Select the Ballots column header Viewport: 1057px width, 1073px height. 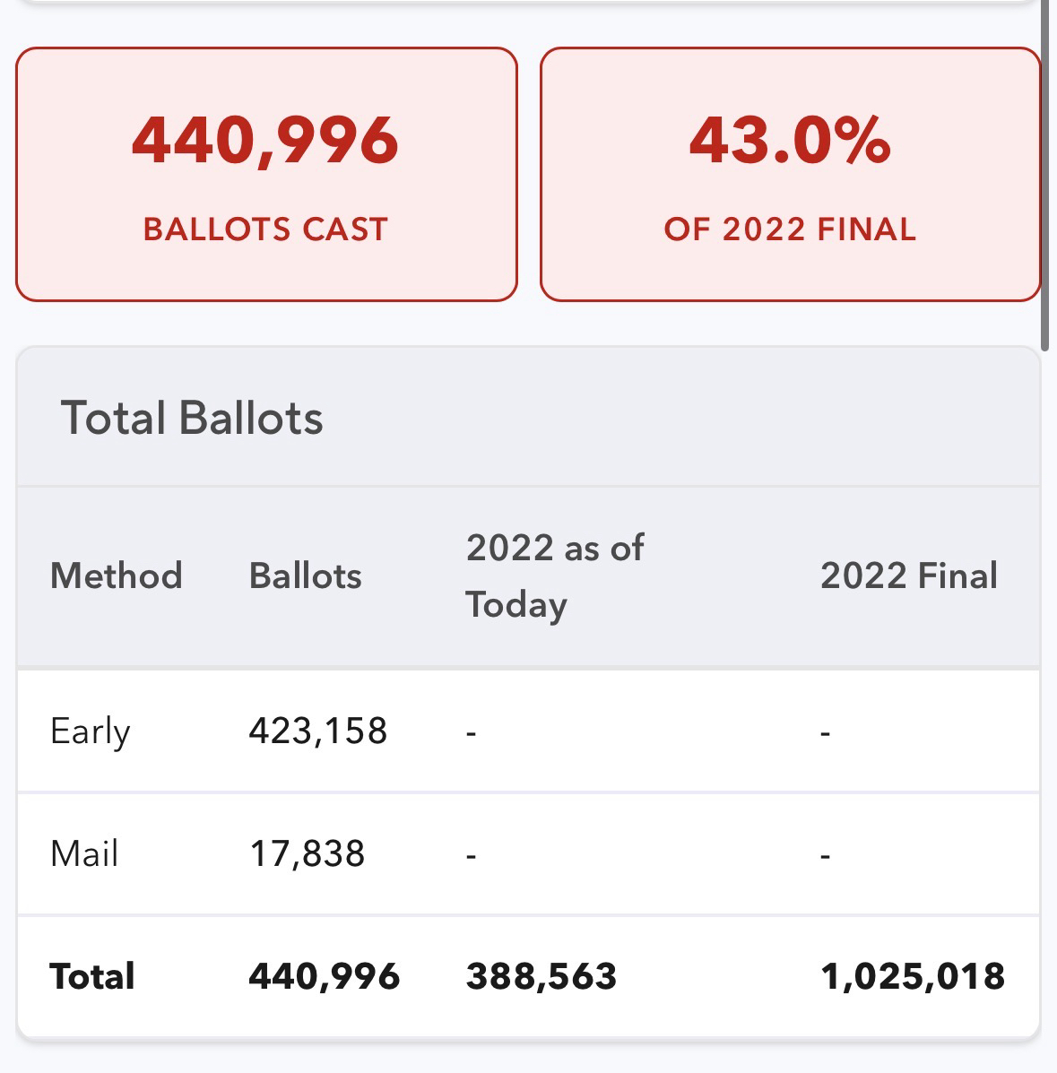point(306,575)
